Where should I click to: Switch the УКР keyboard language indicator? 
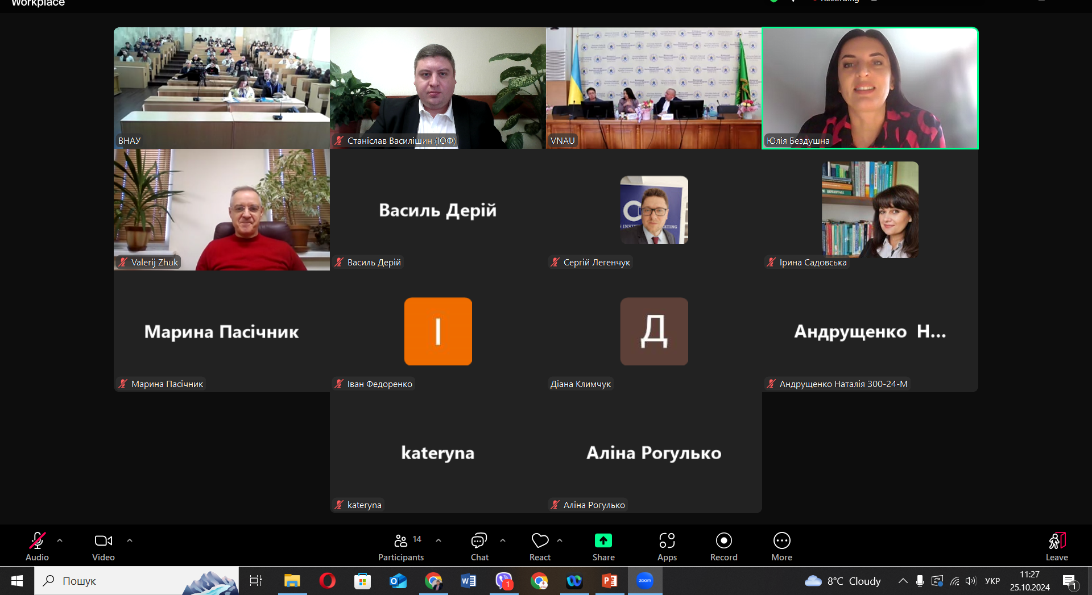coord(992,581)
